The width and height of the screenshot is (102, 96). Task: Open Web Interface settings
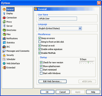pos(13,63)
